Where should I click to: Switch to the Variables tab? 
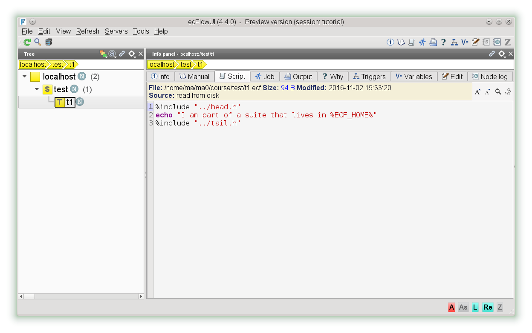click(x=413, y=77)
